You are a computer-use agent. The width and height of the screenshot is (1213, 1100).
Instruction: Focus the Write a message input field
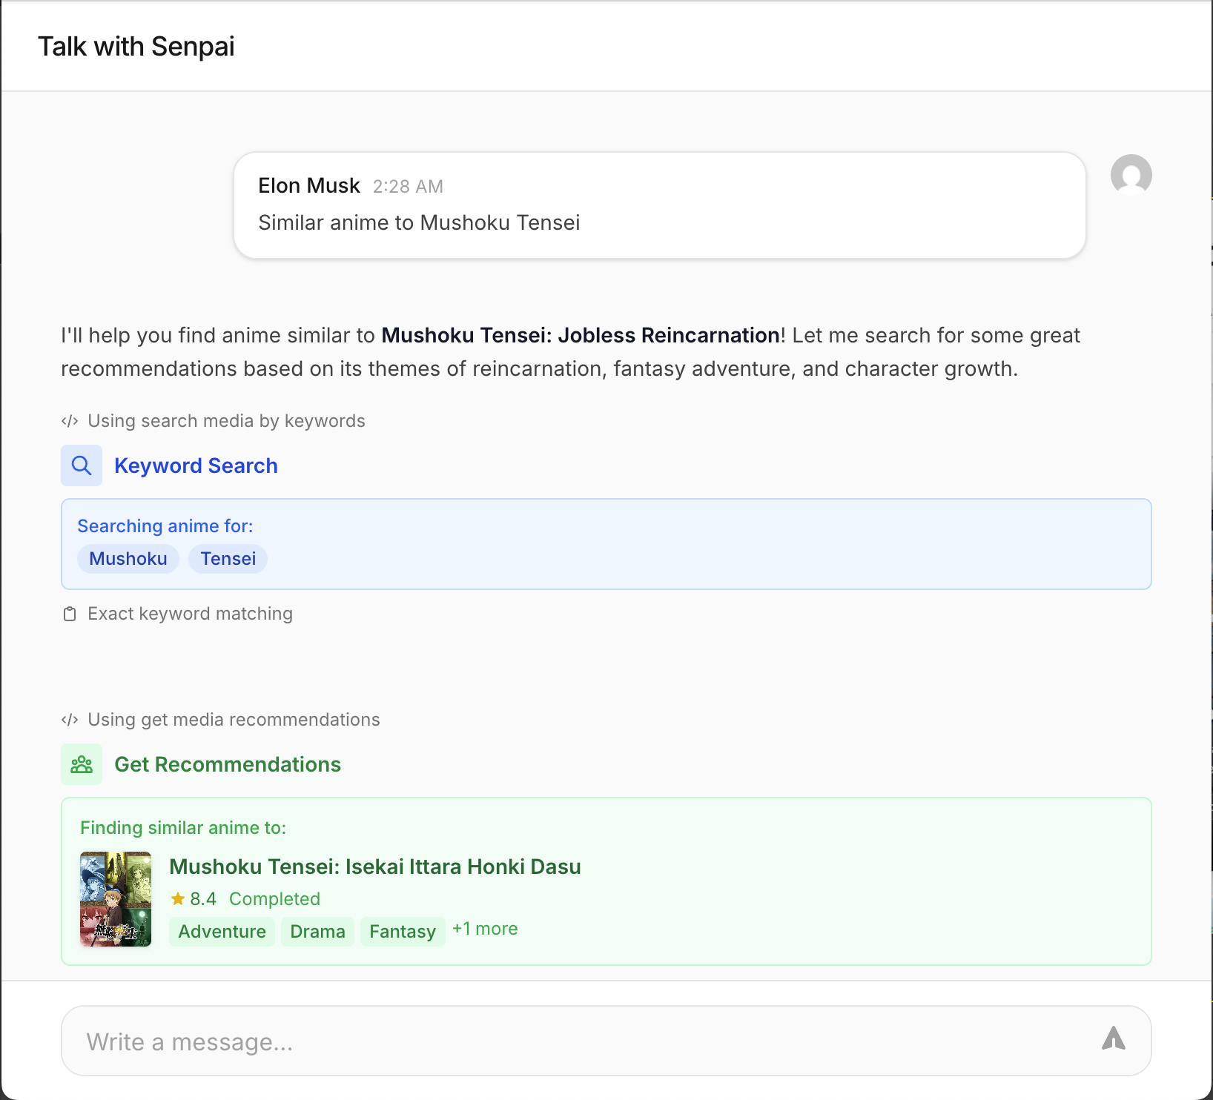[x=578, y=1041]
